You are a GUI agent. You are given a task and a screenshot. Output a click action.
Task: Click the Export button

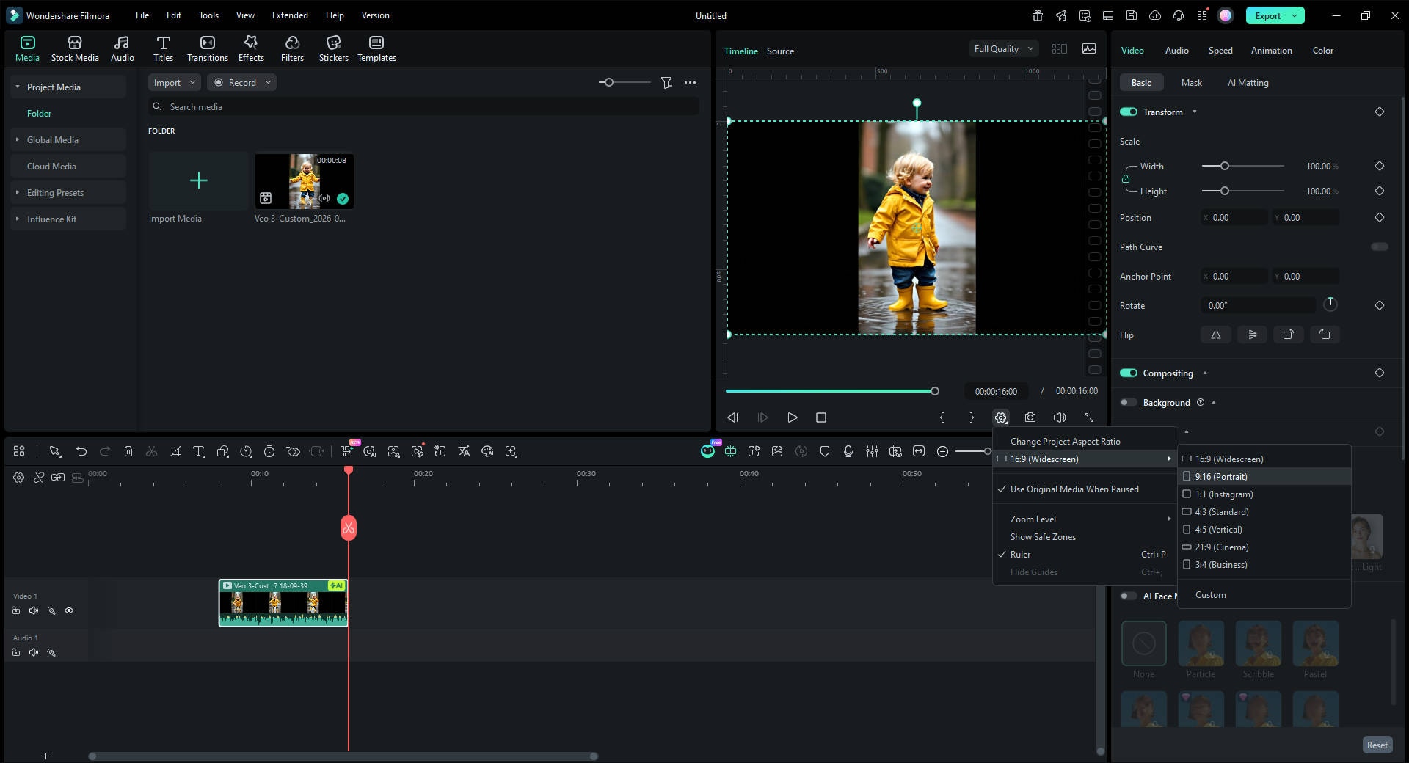[1267, 15]
